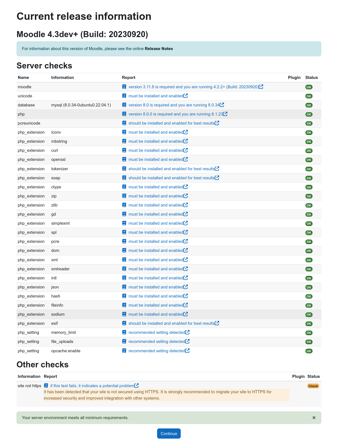Click the Report header in Server checks table
The height and width of the screenshot is (443, 340).
pyautogui.click(x=129, y=78)
